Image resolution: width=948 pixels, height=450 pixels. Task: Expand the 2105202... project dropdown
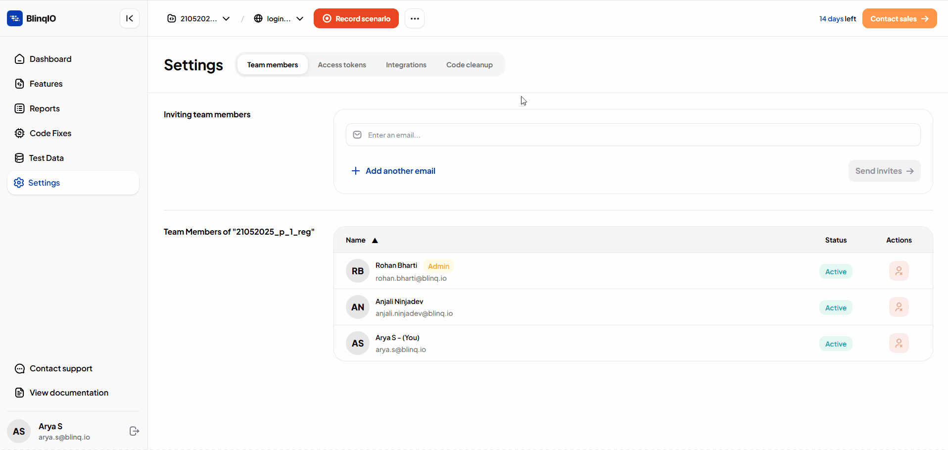(x=199, y=18)
